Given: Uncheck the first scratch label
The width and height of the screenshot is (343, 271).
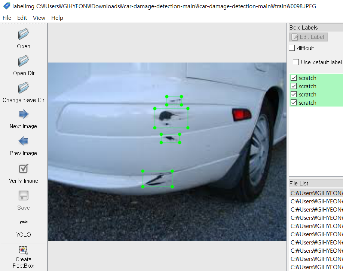Looking at the screenshot, I should (x=294, y=78).
